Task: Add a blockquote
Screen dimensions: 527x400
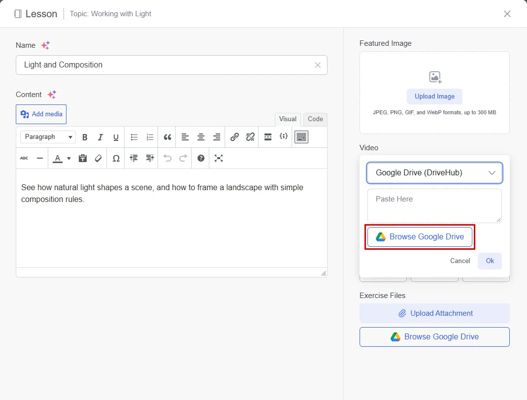Action: tap(167, 137)
